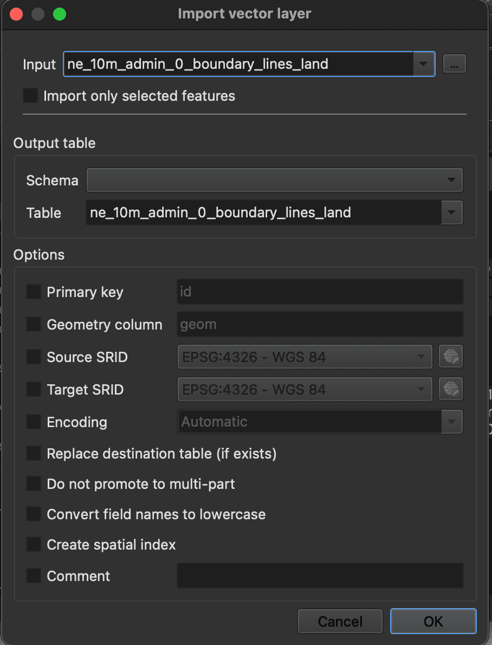Confirm import by pressing OK
492x645 pixels.
pyautogui.click(x=433, y=621)
